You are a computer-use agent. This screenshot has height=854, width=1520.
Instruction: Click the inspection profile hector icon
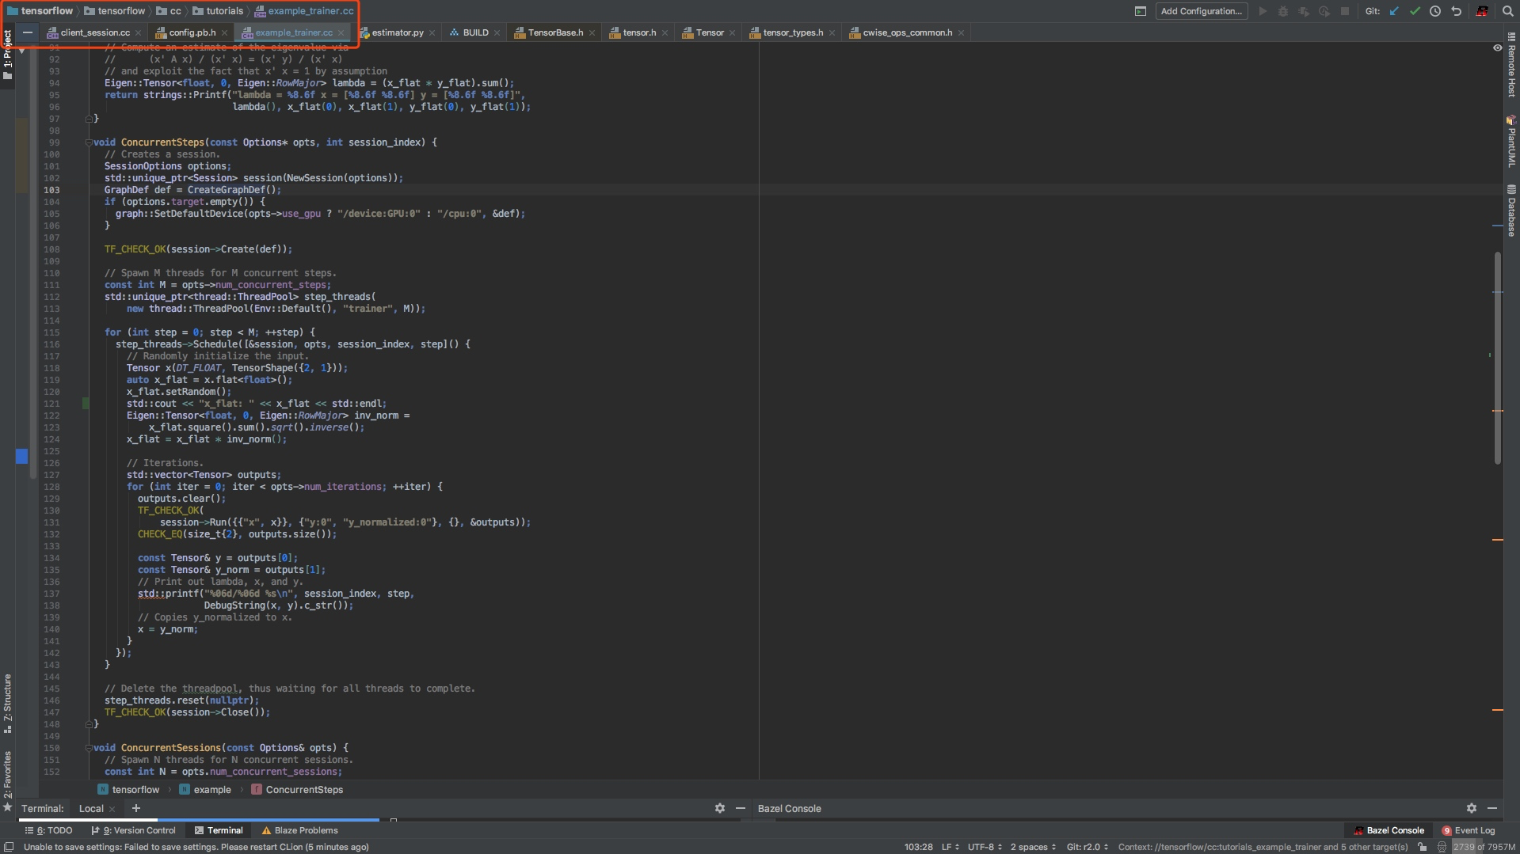pos(1442,847)
